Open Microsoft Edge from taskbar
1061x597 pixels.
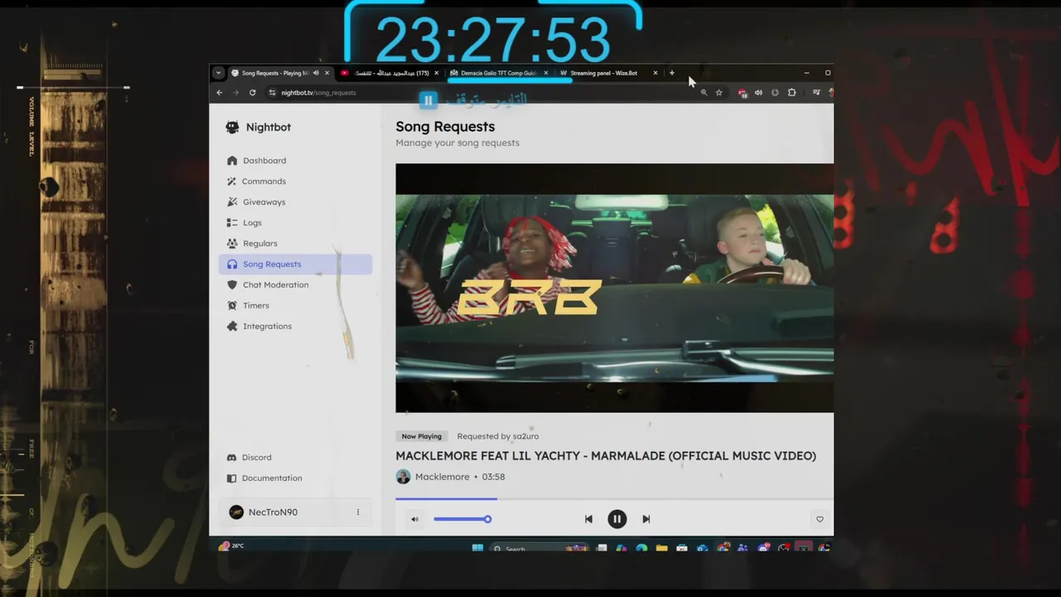[642, 548]
